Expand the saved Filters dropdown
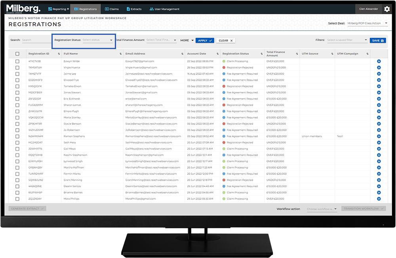The image size is (396, 258). (347, 40)
